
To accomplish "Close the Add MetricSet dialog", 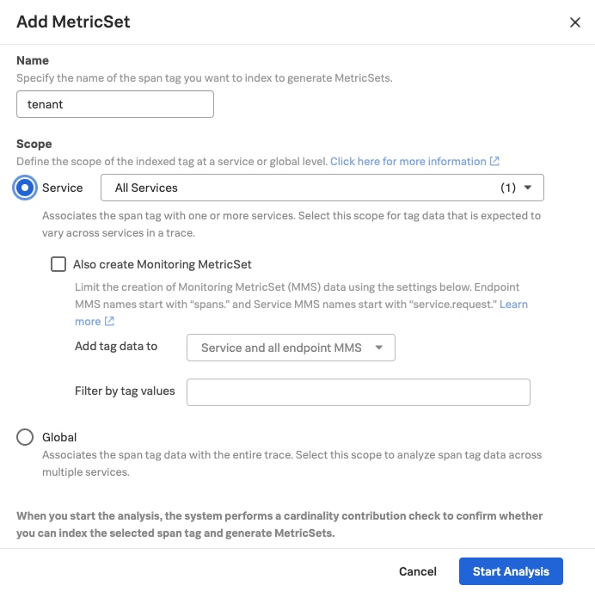I will [x=575, y=22].
